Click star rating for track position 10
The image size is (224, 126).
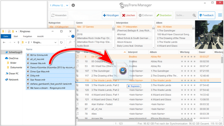coord(188,61)
